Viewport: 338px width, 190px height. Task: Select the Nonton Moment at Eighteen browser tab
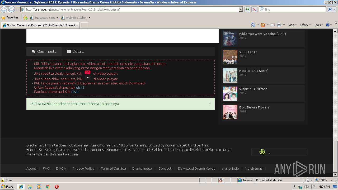(x=40, y=25)
